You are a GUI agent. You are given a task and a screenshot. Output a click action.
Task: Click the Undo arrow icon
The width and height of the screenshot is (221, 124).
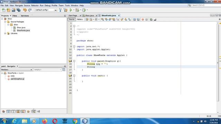point(25,10)
